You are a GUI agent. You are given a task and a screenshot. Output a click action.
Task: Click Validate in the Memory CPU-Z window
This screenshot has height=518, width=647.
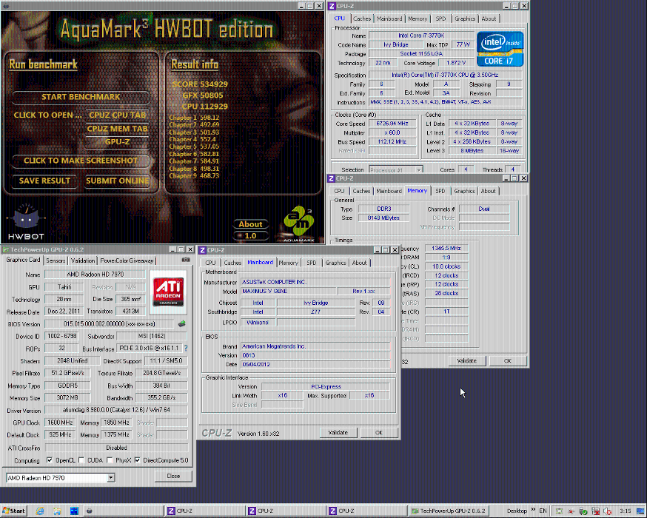point(466,361)
